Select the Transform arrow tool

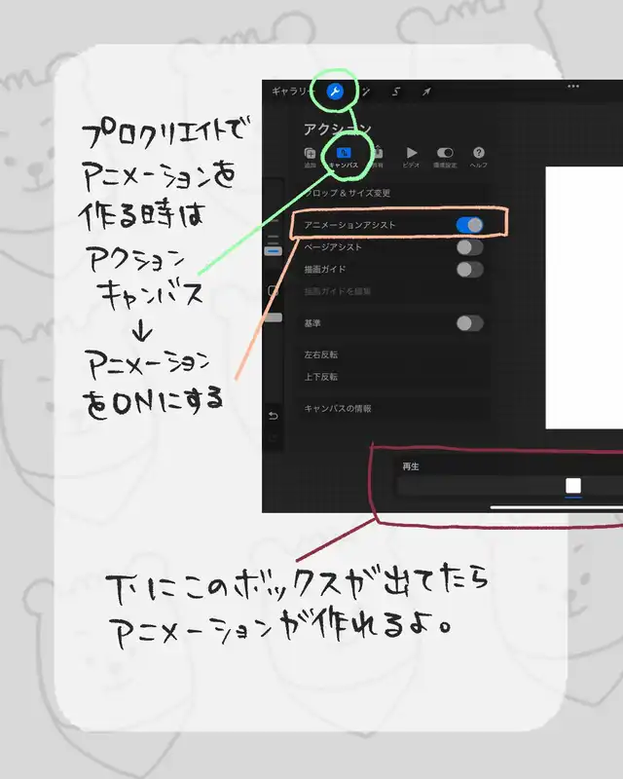(426, 92)
